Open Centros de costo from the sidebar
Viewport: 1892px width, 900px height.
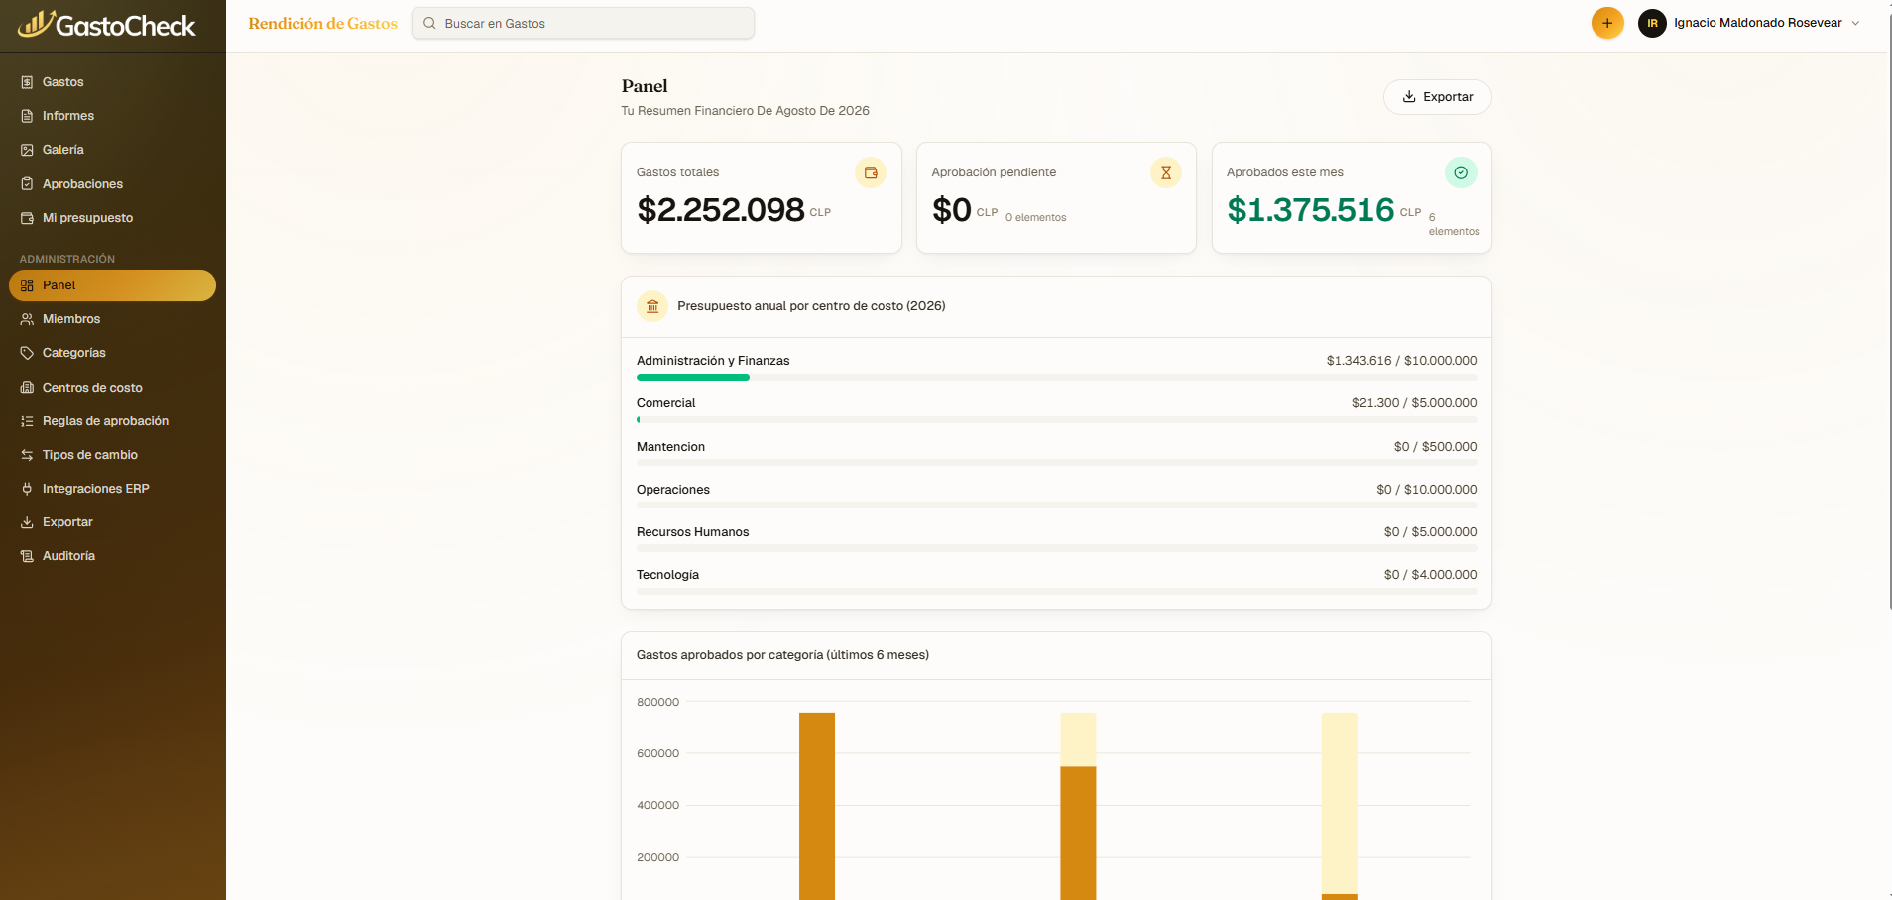pyautogui.click(x=112, y=388)
